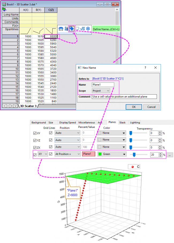The image size is (174, 243).
Task: Click the red C legend symbol
Action: 133,167
